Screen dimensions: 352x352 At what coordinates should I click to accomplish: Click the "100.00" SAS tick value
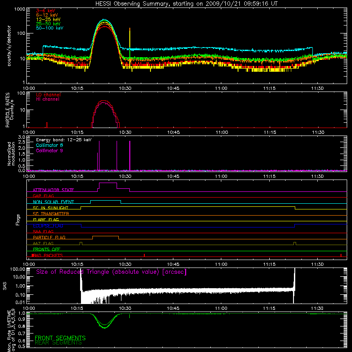(x=18, y=269)
